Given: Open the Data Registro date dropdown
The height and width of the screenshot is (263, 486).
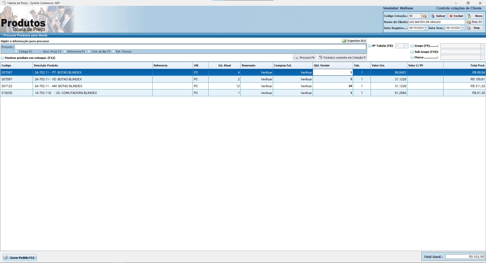Looking at the screenshot, I should coord(426,28).
